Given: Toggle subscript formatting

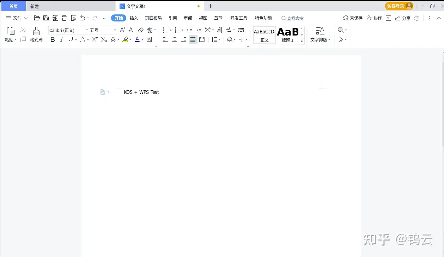Looking at the screenshot, I should [x=103, y=39].
